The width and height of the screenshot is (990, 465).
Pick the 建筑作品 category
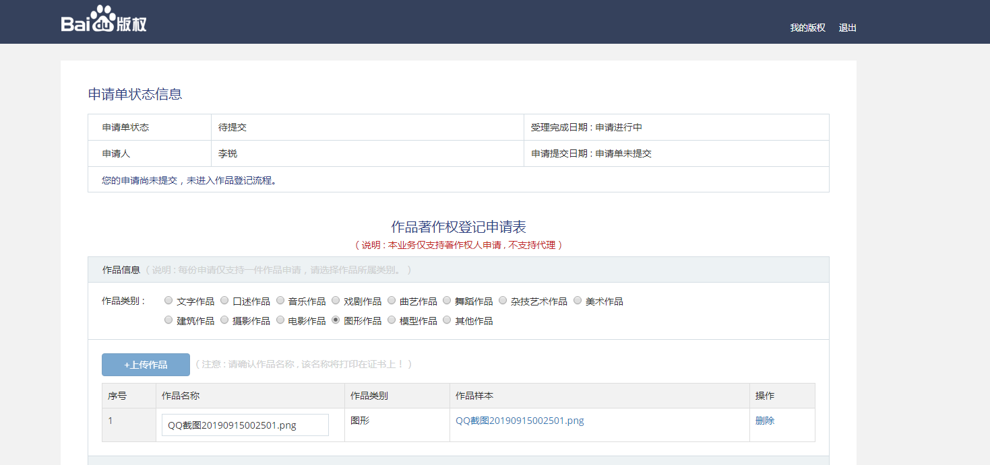(168, 320)
